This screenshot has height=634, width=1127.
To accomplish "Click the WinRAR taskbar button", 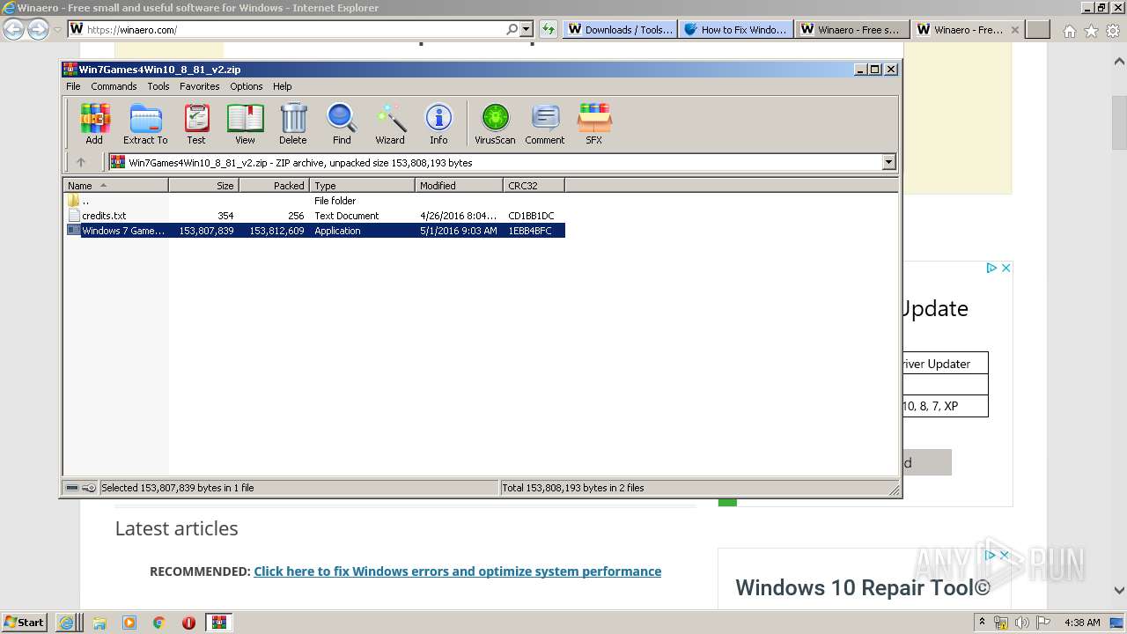I will 218,623.
